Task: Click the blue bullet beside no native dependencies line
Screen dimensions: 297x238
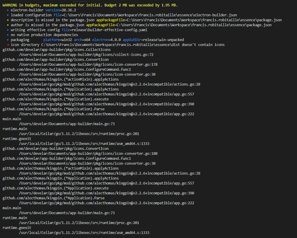Action: [7, 35]
